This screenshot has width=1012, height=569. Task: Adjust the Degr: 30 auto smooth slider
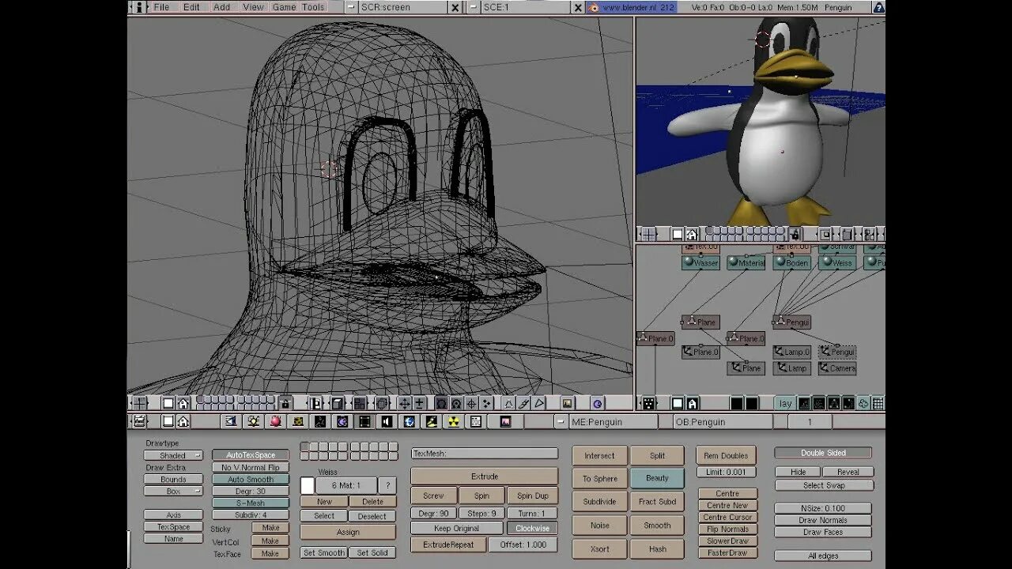tap(251, 491)
